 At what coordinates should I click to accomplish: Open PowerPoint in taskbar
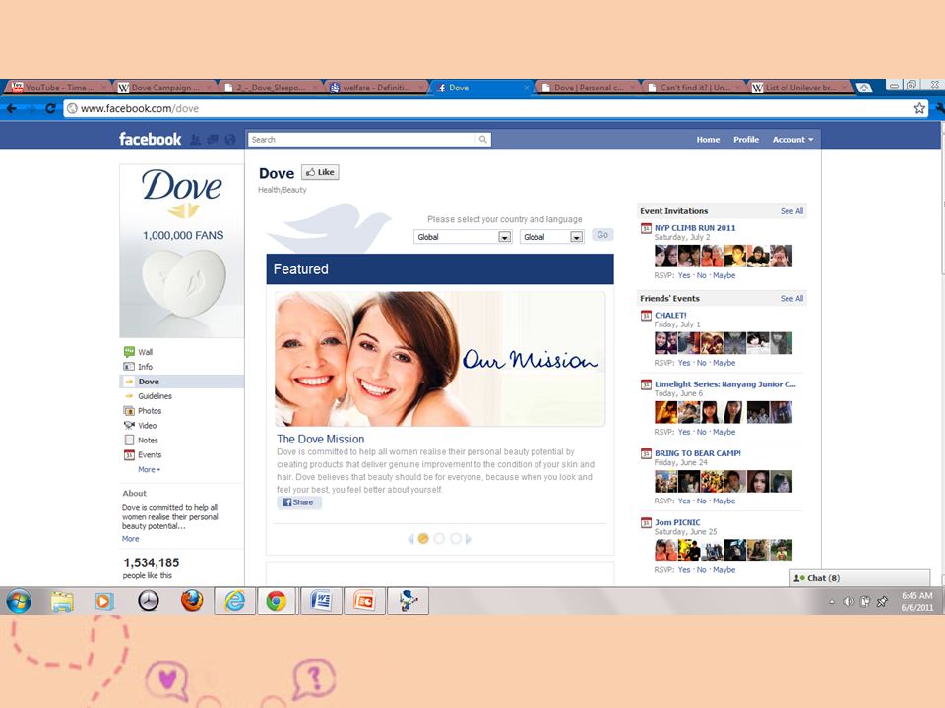(364, 600)
